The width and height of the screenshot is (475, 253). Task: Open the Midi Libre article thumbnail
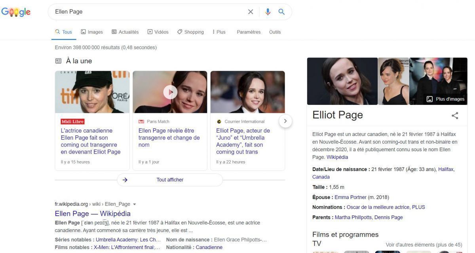tap(92, 92)
